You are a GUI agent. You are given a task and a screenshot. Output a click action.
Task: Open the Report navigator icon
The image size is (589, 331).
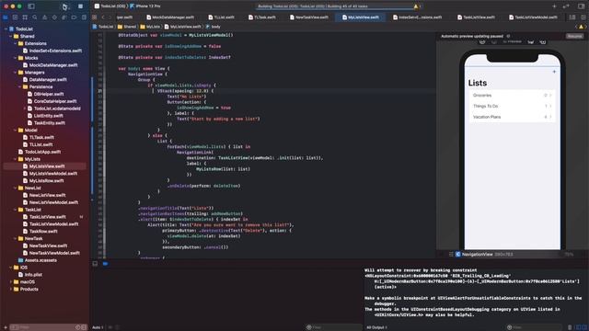pyautogui.click(x=84, y=17)
